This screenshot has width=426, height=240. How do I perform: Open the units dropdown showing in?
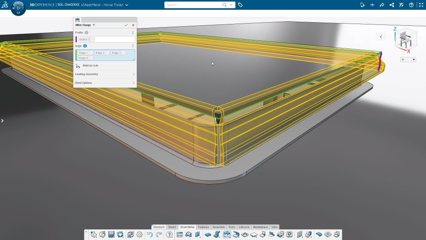(x=408, y=60)
